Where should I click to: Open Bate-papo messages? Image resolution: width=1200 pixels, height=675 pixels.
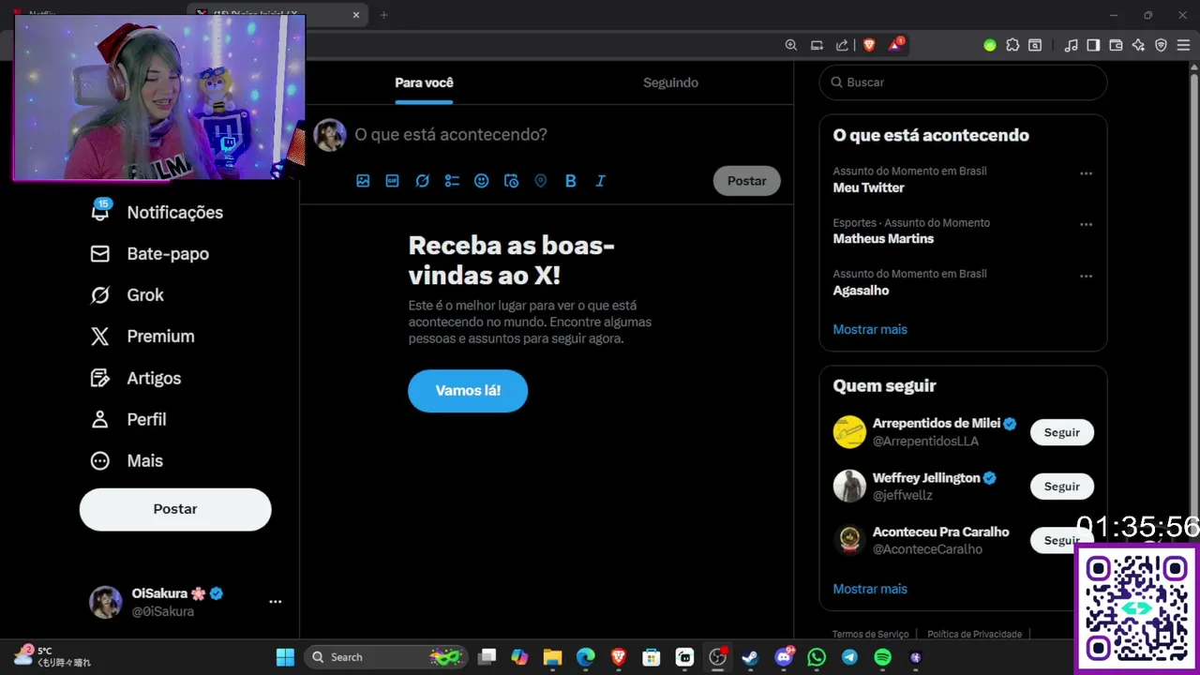tap(149, 253)
